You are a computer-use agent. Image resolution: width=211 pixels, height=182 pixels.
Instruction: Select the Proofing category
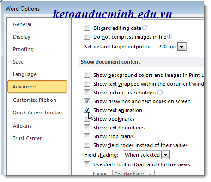23,49
